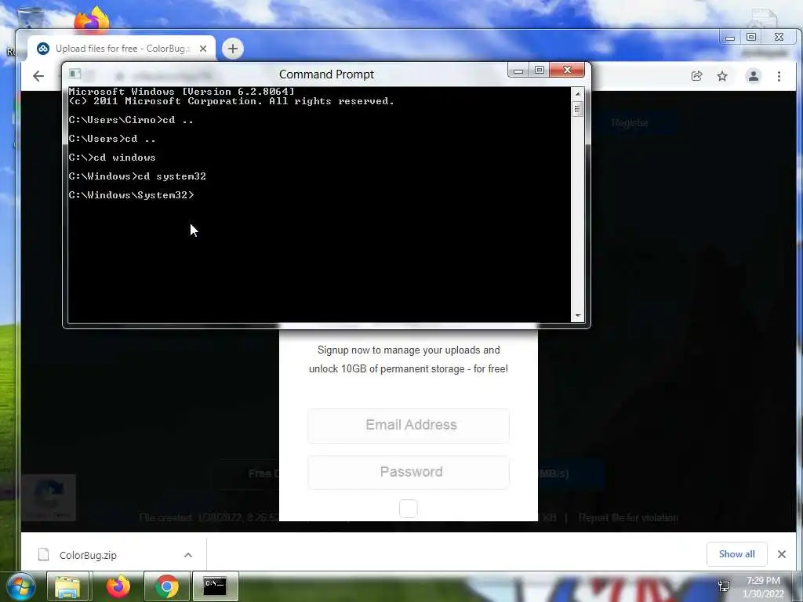This screenshot has width=803, height=602.
Task: Click the browser back arrow
Action: (x=38, y=76)
